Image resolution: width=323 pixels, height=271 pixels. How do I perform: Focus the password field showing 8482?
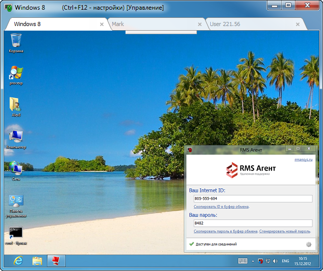pyautogui.click(x=253, y=223)
